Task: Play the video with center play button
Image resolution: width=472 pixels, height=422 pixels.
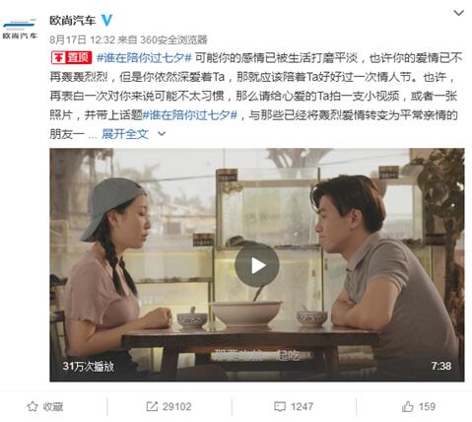Action: click(257, 265)
